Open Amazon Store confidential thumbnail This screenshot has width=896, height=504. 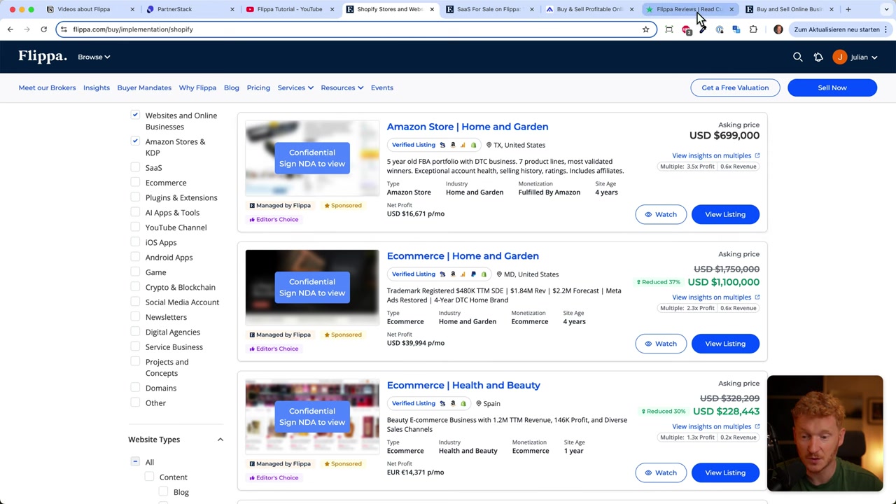click(312, 158)
